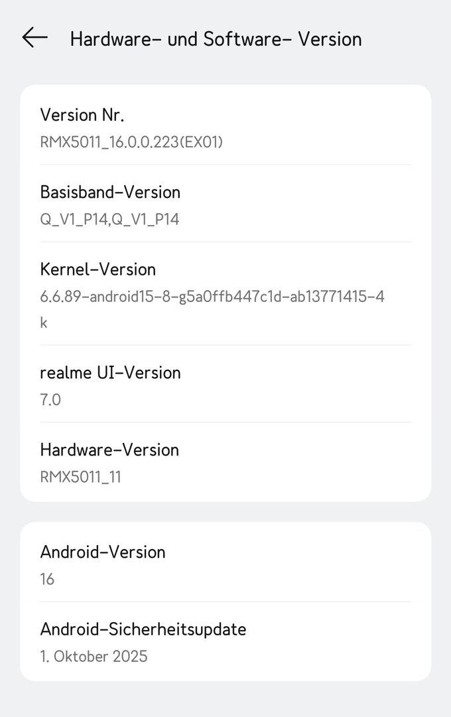451x717 pixels.
Task: Tap the back arrow icon
Action: click(34, 38)
